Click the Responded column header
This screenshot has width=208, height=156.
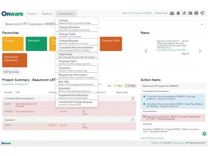[x=122, y=92]
